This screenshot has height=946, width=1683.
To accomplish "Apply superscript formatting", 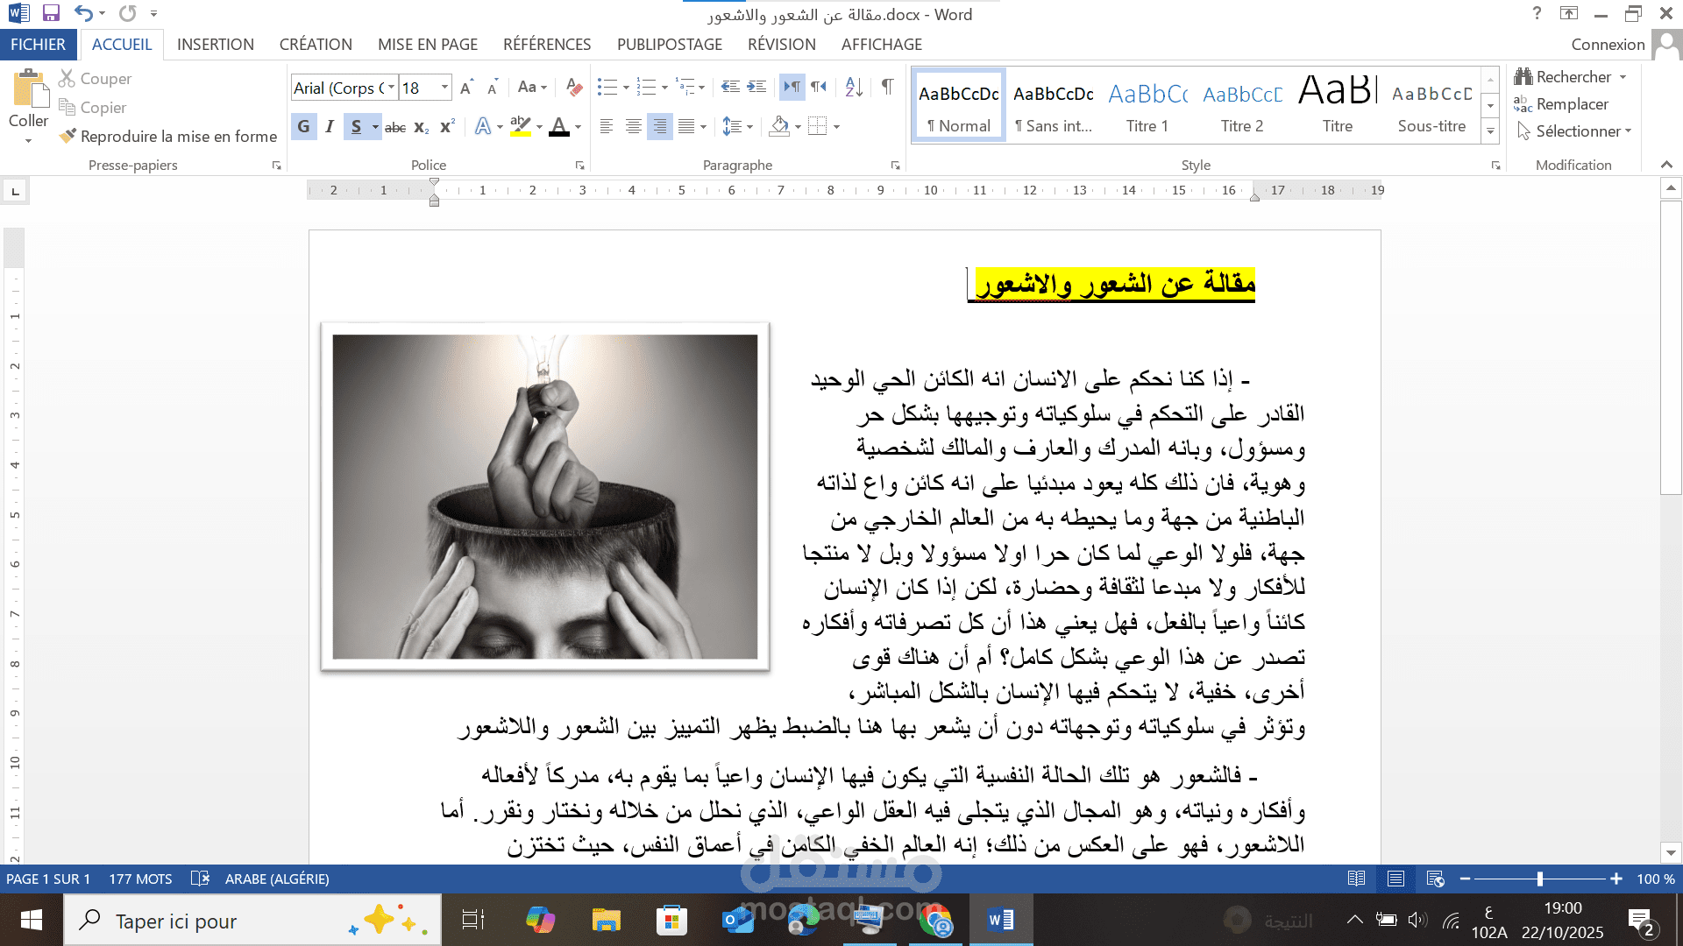I will [447, 127].
